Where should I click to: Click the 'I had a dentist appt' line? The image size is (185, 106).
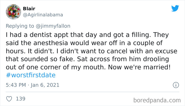(42, 35)
